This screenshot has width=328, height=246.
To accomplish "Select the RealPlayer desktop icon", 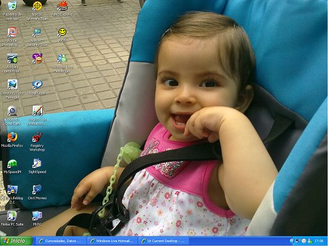I will coord(37,88).
